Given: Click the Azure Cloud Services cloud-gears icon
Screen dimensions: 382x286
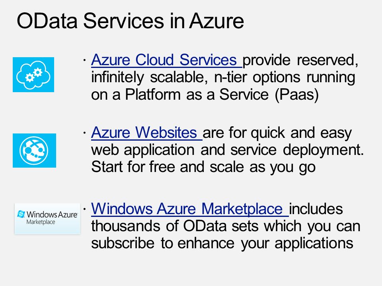Looking at the screenshot, I should click(x=33, y=75).
